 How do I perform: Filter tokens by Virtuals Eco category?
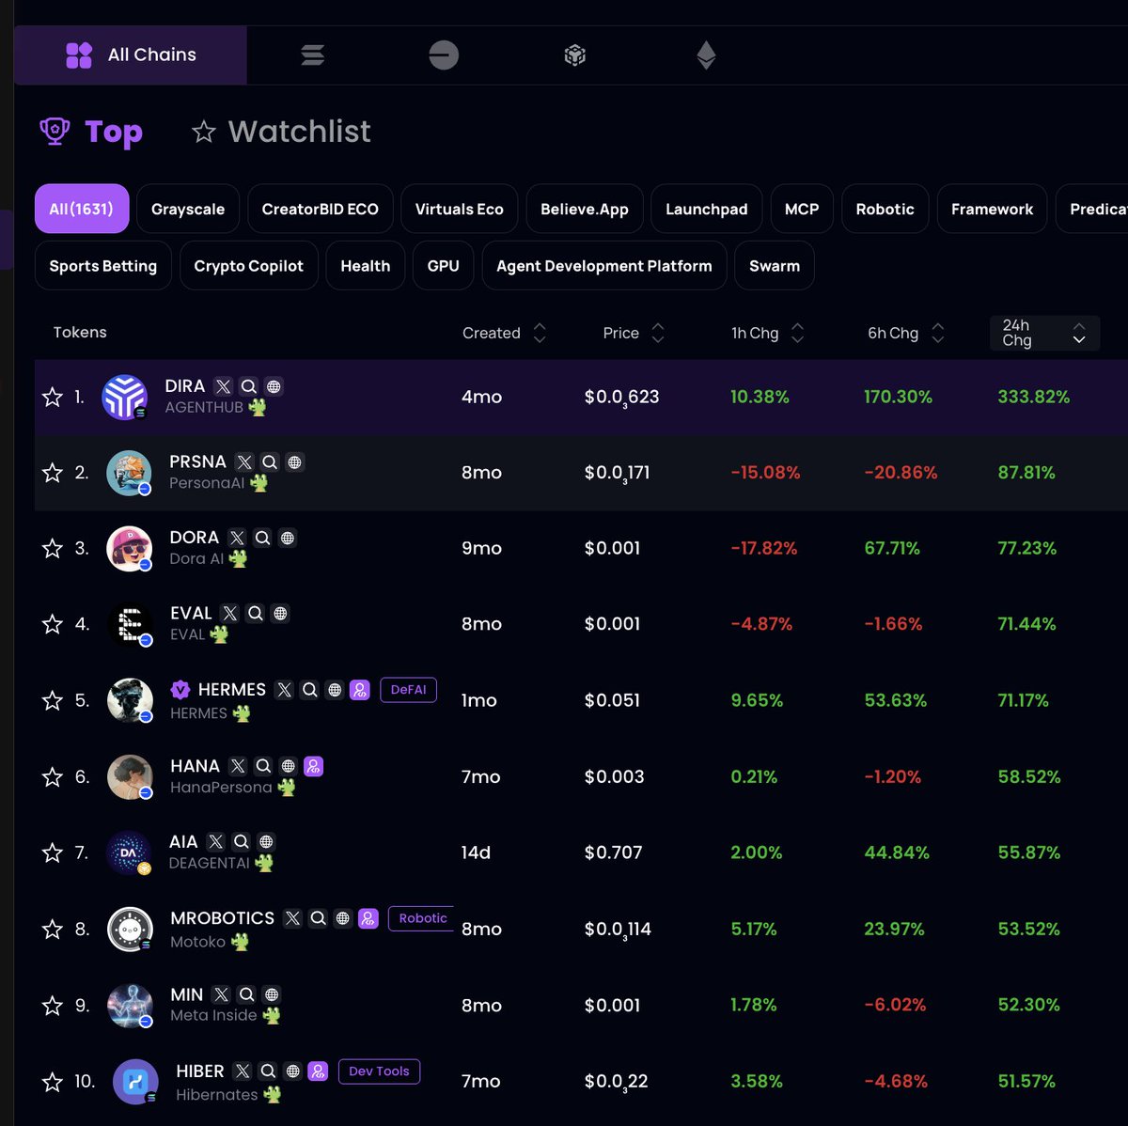[x=459, y=209]
